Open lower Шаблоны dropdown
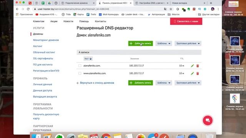 [164, 83]
